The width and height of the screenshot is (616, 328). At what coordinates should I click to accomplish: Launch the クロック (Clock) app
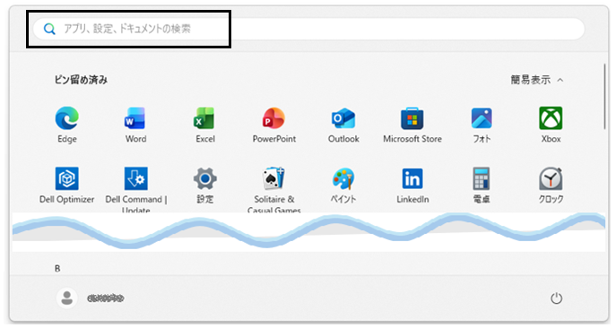coord(551,178)
